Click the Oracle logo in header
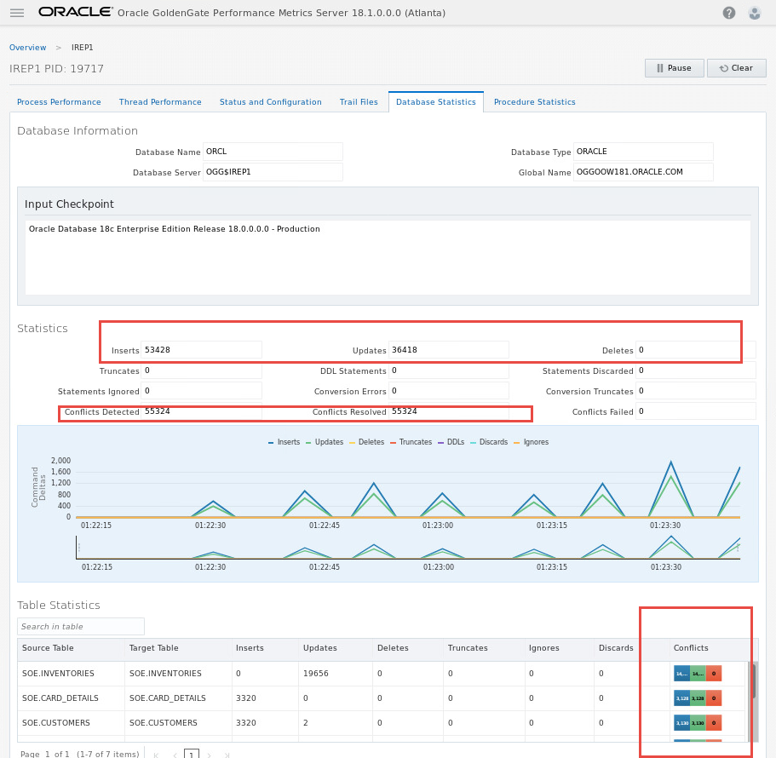 pos(75,12)
